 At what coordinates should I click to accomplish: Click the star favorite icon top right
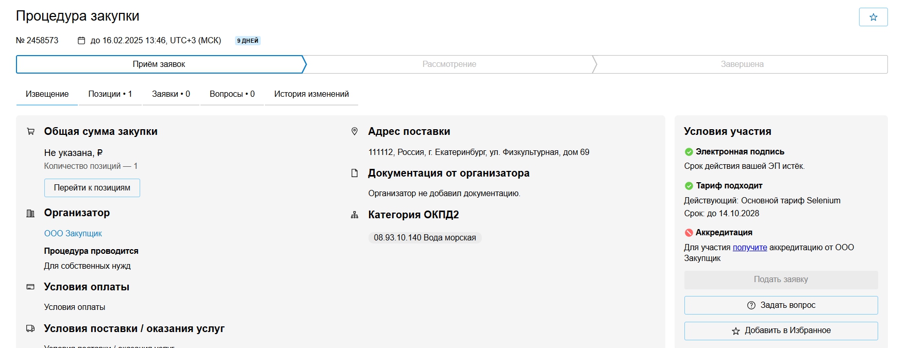[x=873, y=17]
